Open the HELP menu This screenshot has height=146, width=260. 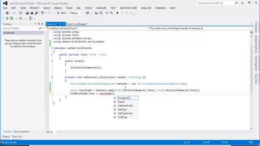(172, 8)
